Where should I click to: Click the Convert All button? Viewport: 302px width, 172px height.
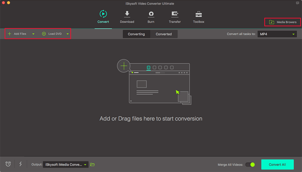(277, 165)
